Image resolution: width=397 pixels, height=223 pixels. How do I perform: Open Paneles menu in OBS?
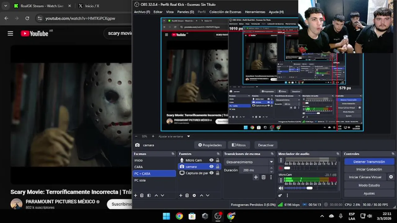tap(185, 12)
